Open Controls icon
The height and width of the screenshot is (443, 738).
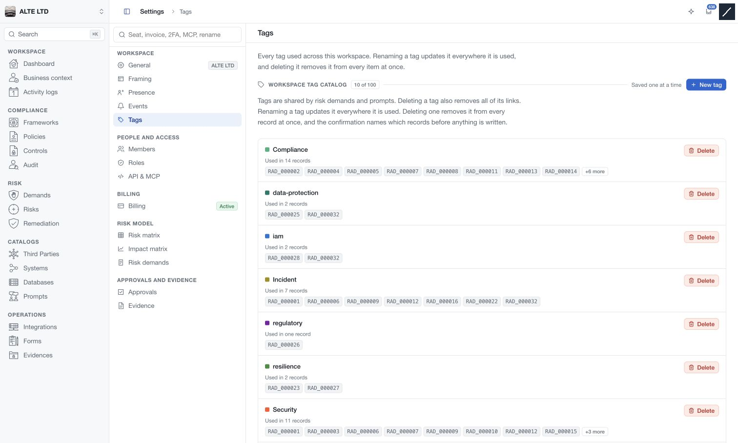[14, 151]
